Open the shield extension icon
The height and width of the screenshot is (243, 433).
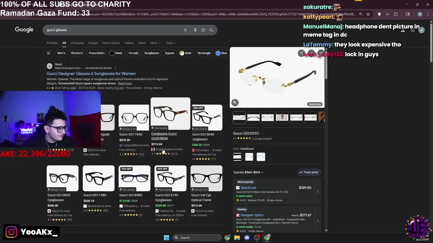click(x=379, y=14)
